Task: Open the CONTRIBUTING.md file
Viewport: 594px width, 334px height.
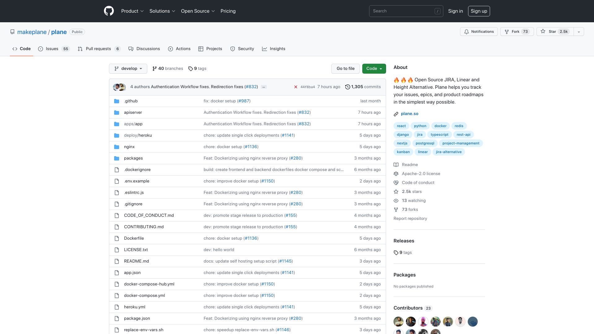Action: 144,227
